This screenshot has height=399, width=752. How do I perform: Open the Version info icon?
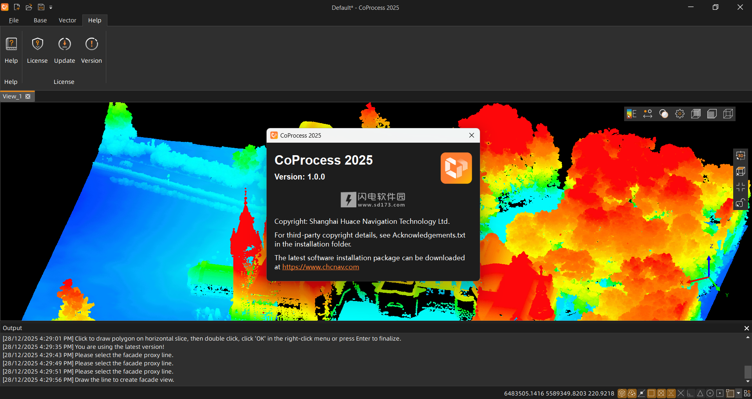(x=91, y=44)
